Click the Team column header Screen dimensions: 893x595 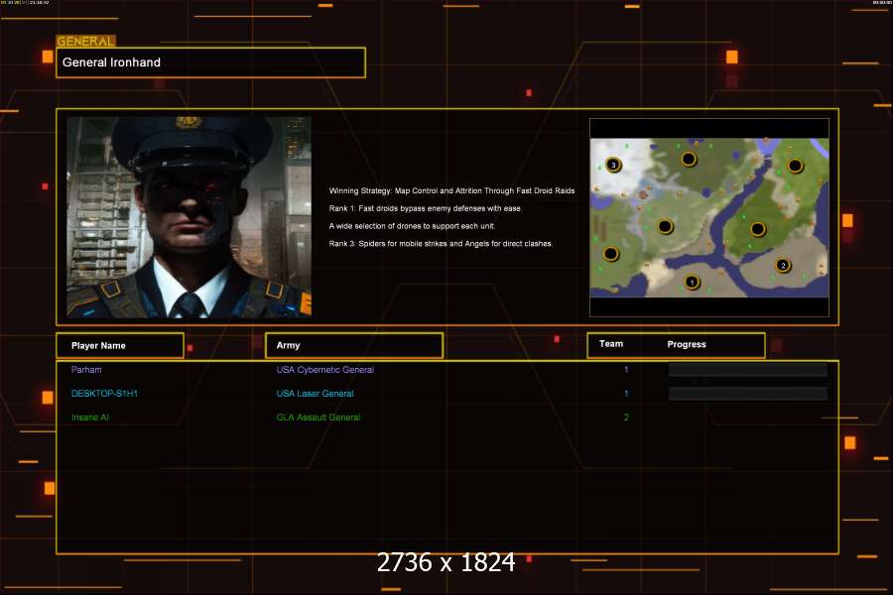click(611, 344)
